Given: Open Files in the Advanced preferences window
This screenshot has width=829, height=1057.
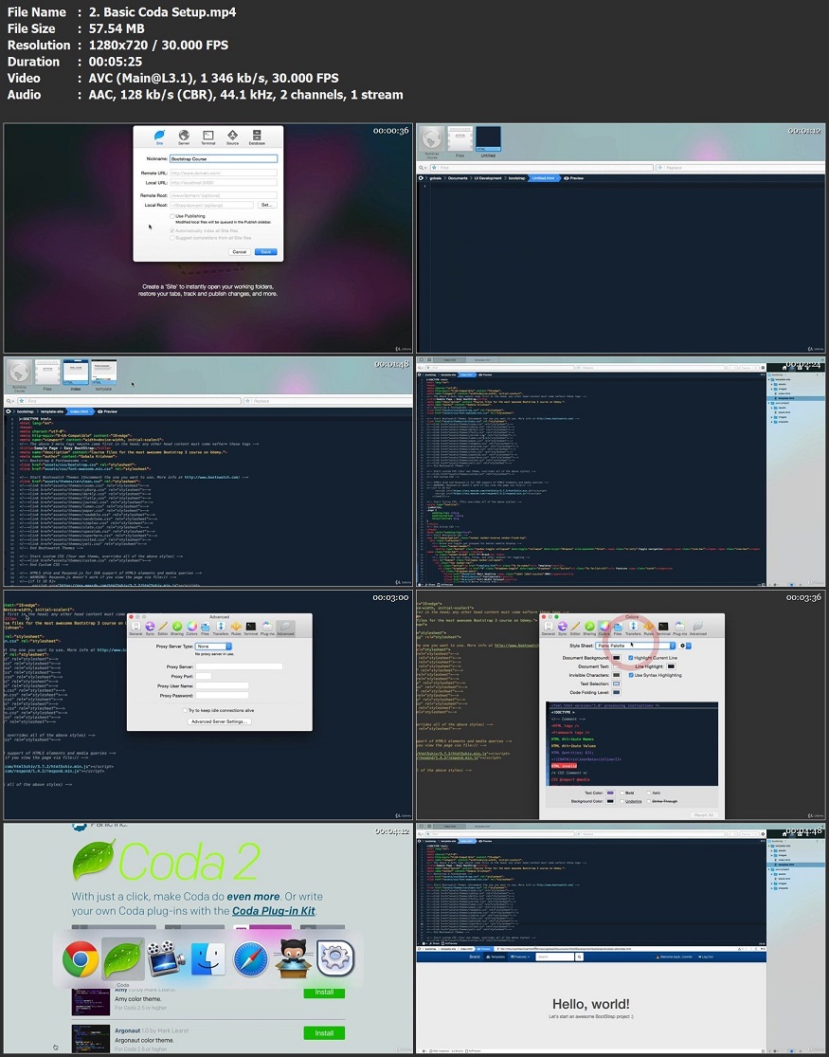Looking at the screenshot, I should tap(205, 629).
